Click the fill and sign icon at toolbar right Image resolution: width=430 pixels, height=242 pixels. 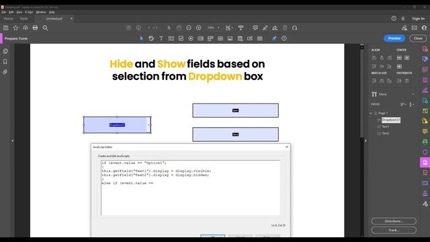click(x=404, y=28)
